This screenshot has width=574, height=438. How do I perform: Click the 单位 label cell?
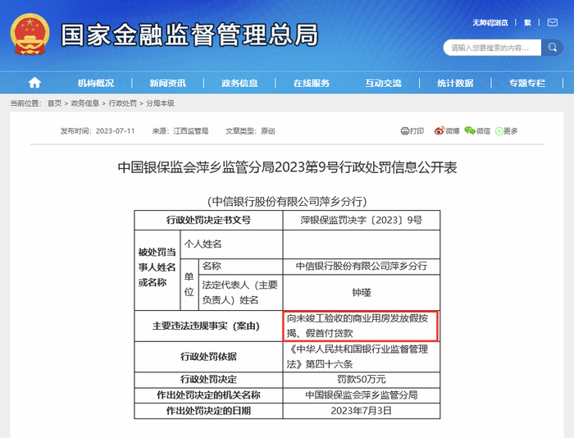coord(189,285)
